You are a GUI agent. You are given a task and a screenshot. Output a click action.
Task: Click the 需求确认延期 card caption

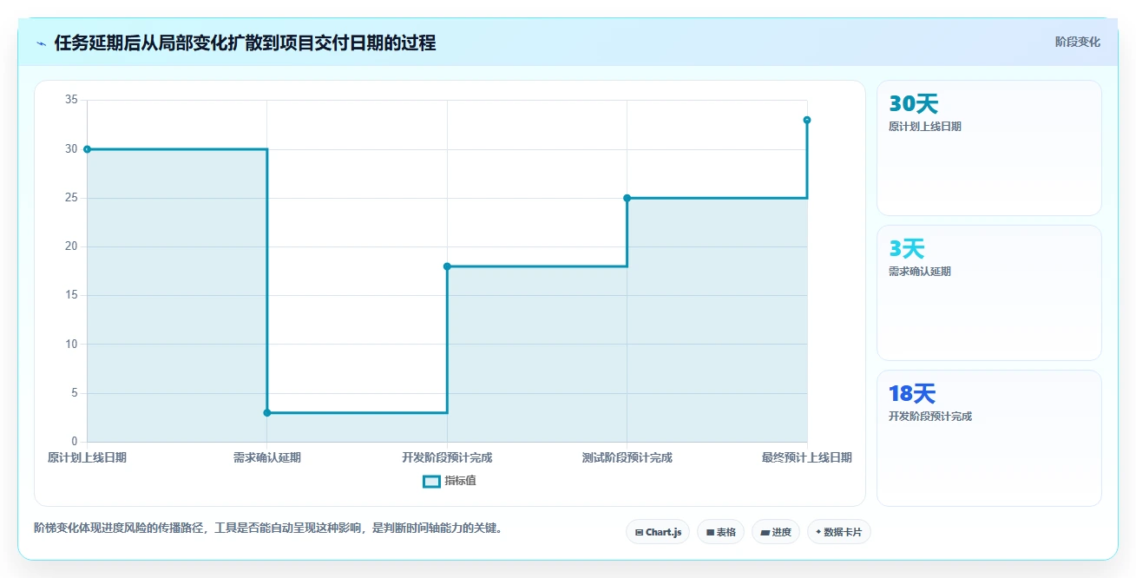click(x=920, y=272)
